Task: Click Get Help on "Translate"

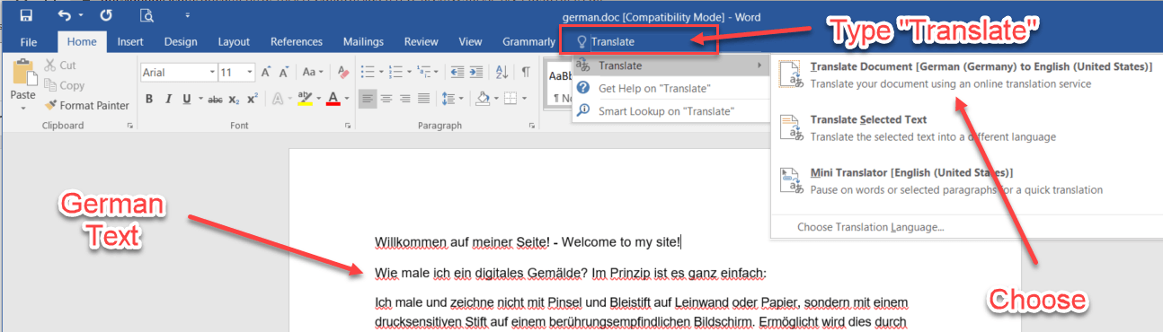Action: [654, 88]
